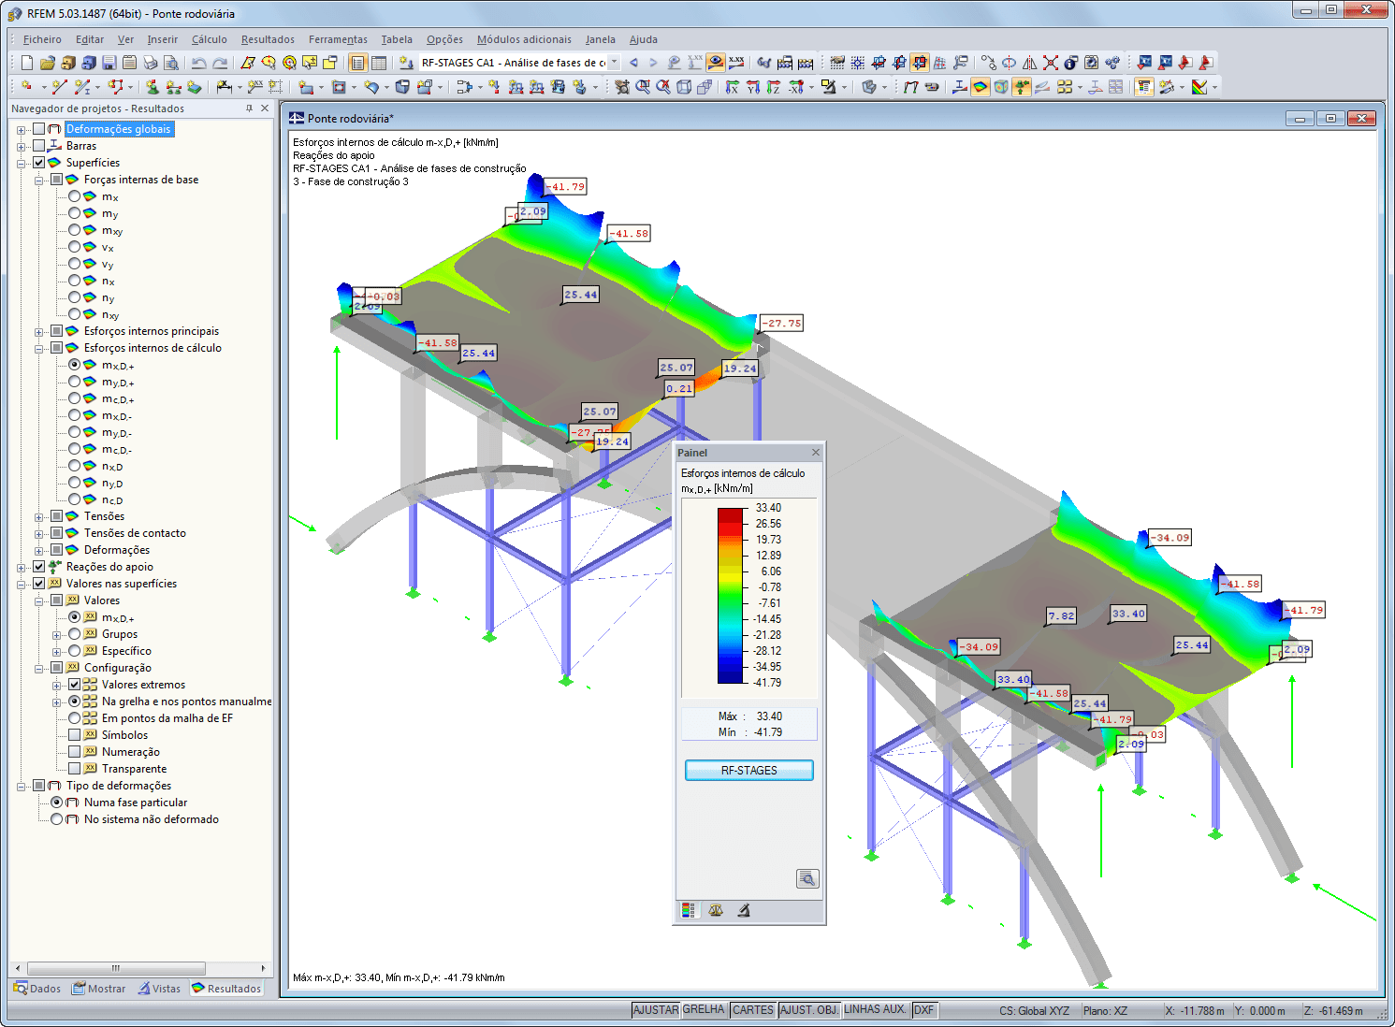
Task: Go to next load case arrow
Action: point(653,63)
